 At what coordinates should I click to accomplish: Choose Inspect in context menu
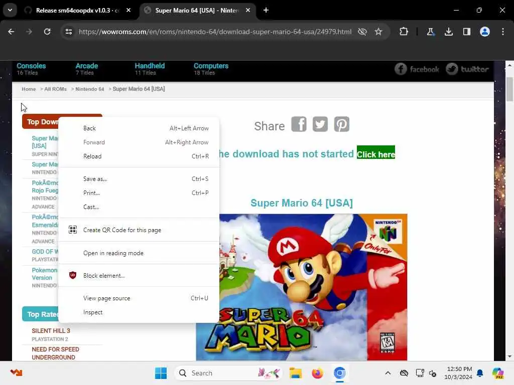pyautogui.click(x=139, y=312)
